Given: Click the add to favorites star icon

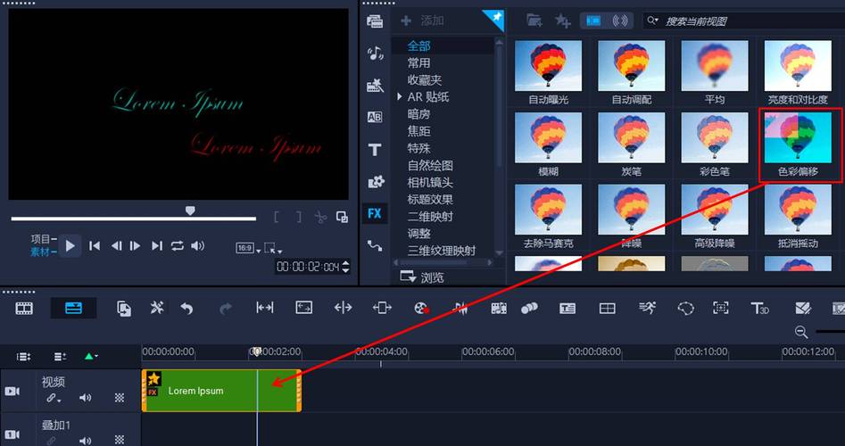Looking at the screenshot, I should click(x=563, y=21).
